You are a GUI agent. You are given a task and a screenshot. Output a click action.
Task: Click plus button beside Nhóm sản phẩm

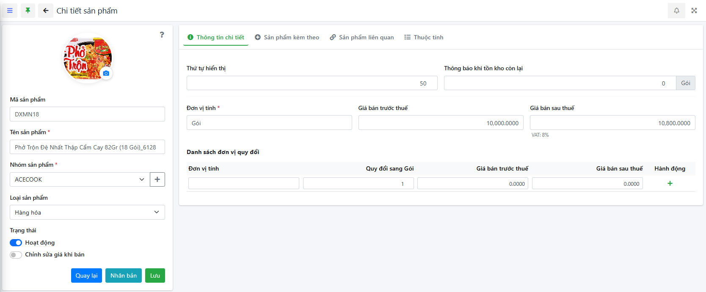coord(157,179)
